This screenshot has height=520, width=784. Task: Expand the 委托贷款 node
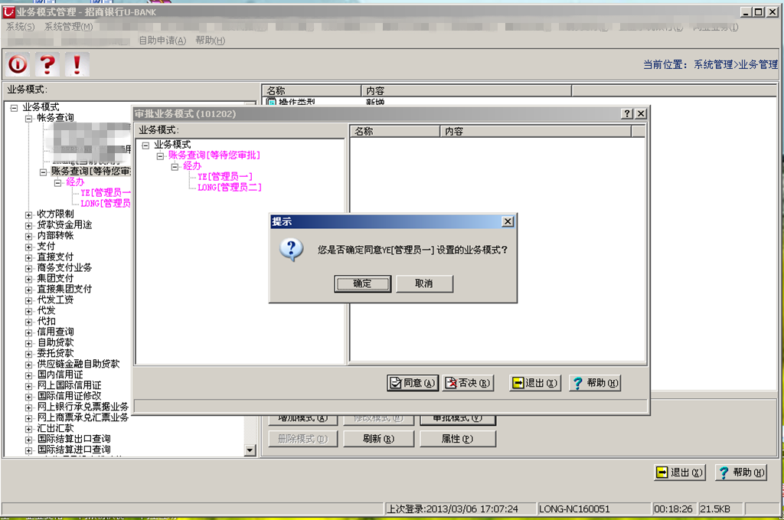[x=29, y=355]
